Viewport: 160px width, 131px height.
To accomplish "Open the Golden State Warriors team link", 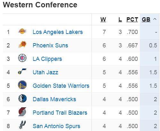I will [61, 86].
